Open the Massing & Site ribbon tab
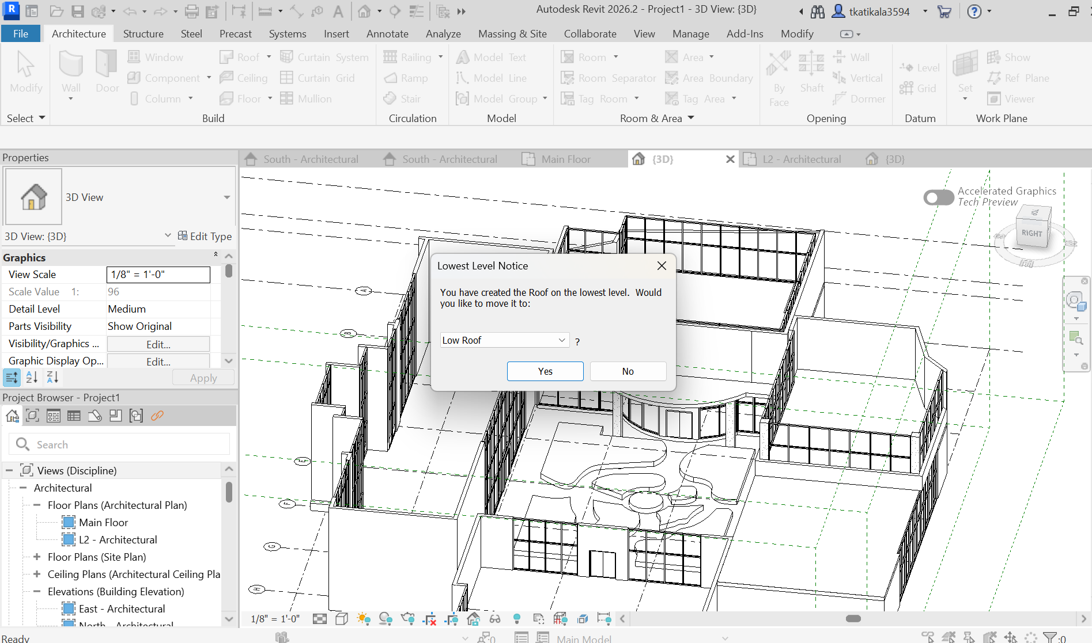 512,34
